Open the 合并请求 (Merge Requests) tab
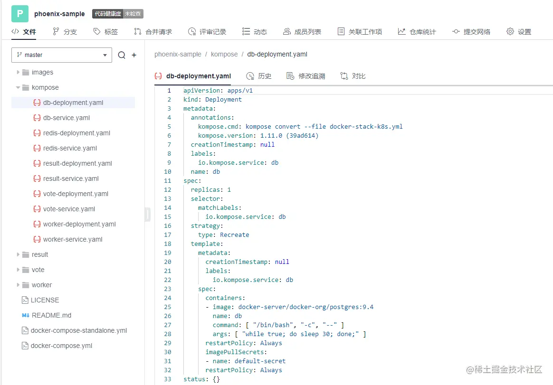 click(x=153, y=32)
